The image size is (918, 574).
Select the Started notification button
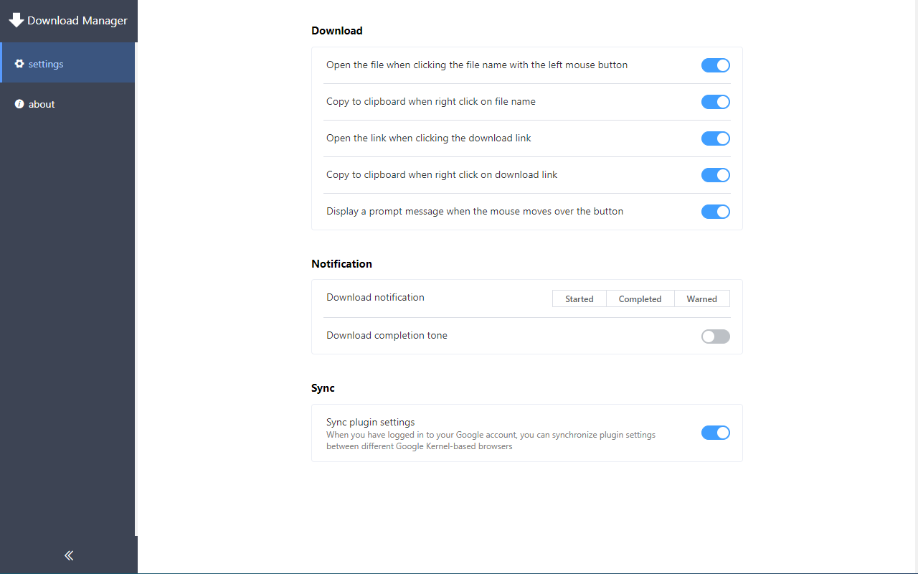(x=579, y=298)
